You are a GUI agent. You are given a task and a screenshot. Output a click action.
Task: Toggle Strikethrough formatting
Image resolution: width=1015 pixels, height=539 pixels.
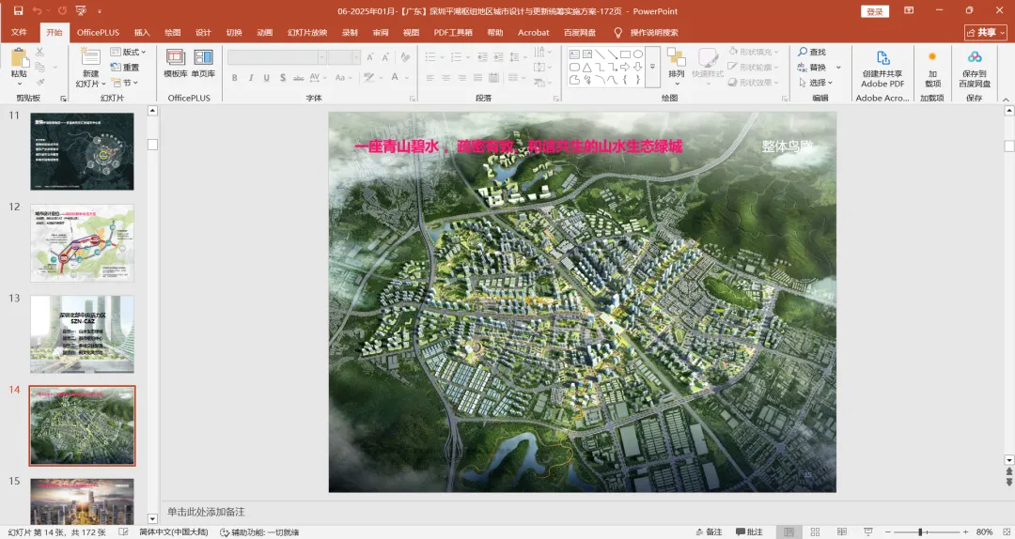pos(299,78)
